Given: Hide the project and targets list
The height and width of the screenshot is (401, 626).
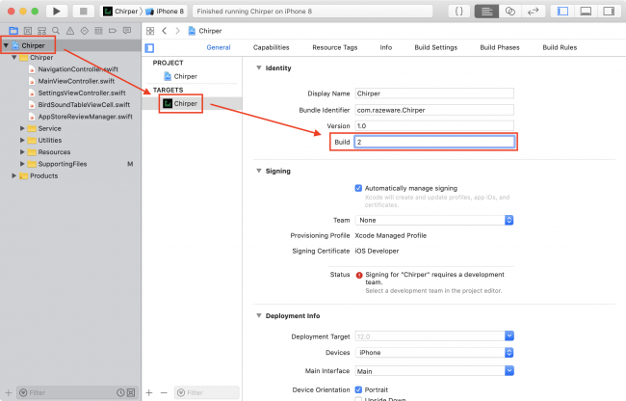Looking at the screenshot, I should 149,48.
